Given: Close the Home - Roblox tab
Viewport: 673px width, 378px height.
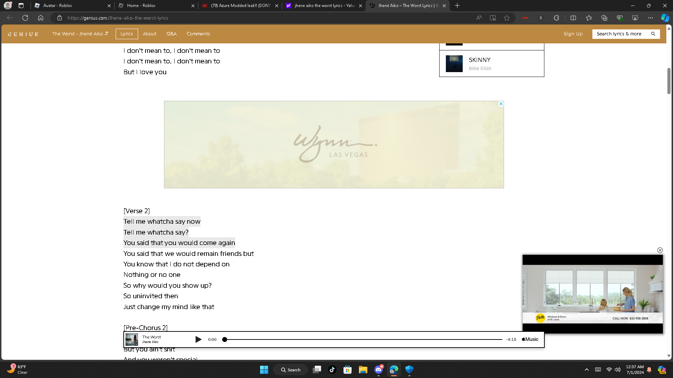Looking at the screenshot, I should click(193, 6).
